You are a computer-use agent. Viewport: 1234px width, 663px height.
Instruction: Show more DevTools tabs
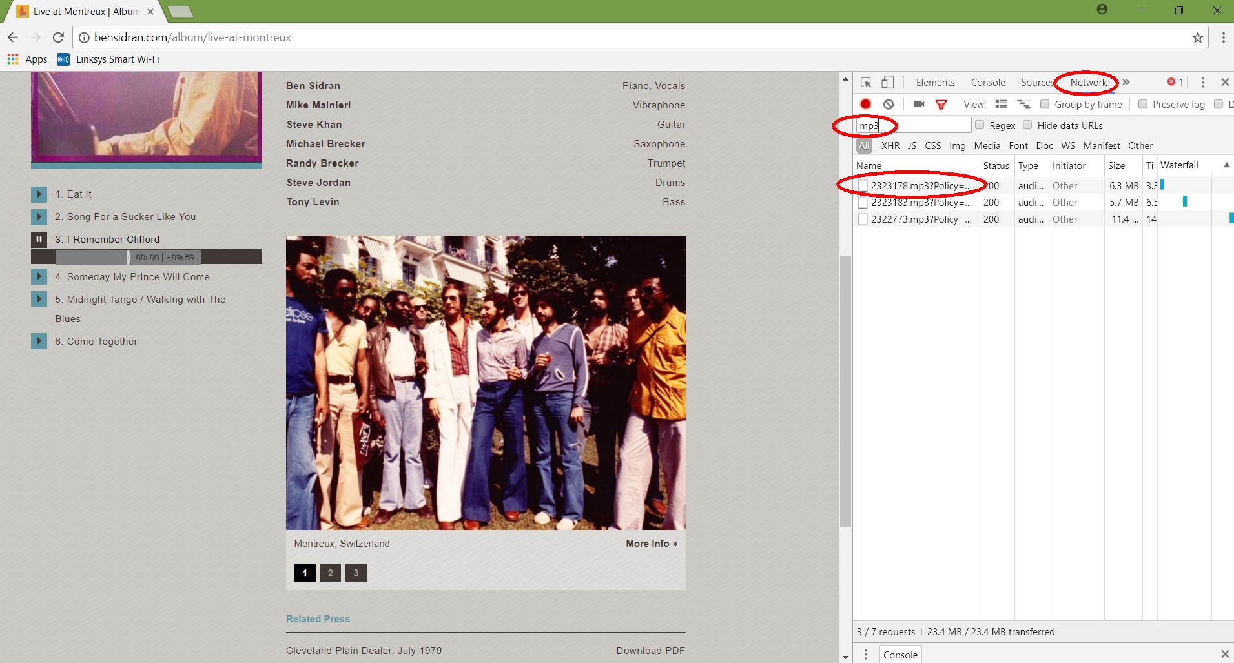(1126, 82)
